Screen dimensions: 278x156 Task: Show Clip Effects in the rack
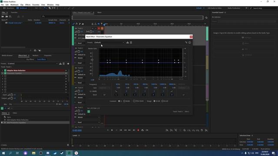(30, 59)
